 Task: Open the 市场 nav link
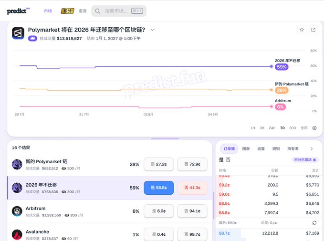(48, 11)
